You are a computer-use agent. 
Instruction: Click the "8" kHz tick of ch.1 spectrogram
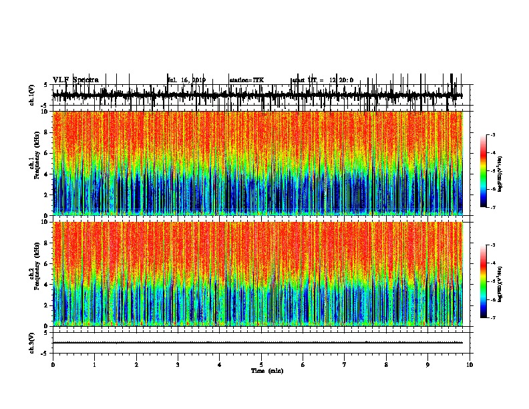[47, 132]
